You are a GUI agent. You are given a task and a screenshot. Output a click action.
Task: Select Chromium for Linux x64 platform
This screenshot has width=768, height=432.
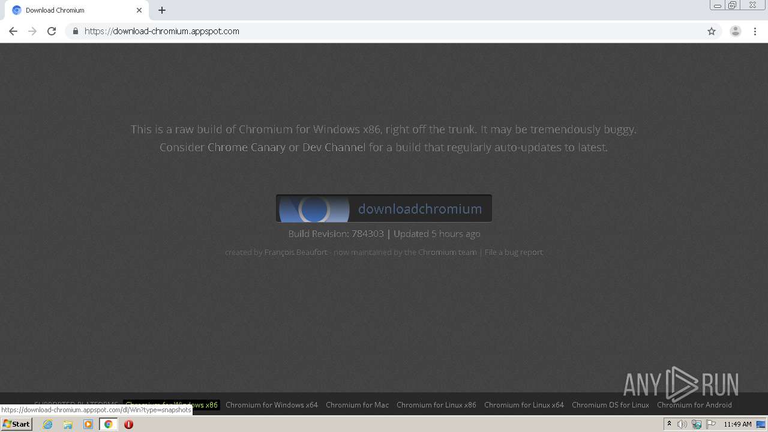(524, 405)
